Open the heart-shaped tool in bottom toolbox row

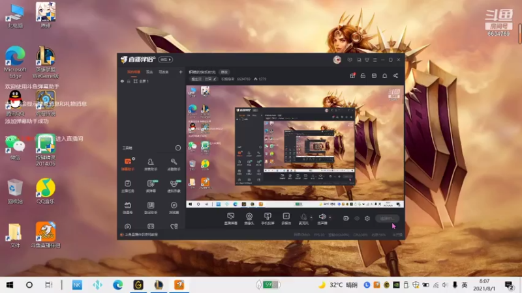click(x=174, y=227)
